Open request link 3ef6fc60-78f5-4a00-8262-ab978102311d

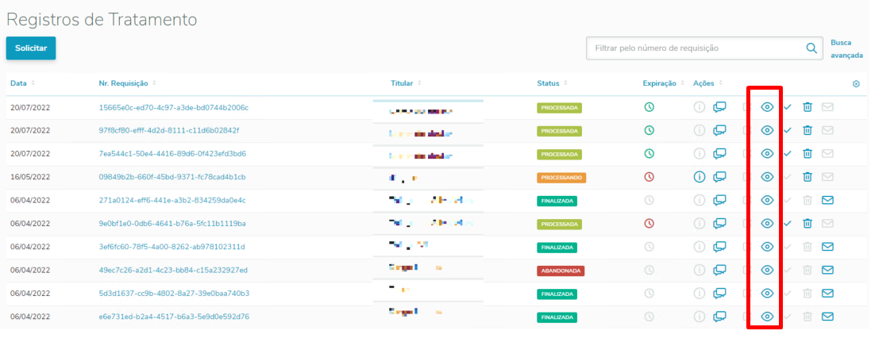172,247
